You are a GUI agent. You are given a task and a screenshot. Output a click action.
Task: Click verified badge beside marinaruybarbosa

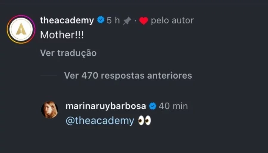[153, 106]
